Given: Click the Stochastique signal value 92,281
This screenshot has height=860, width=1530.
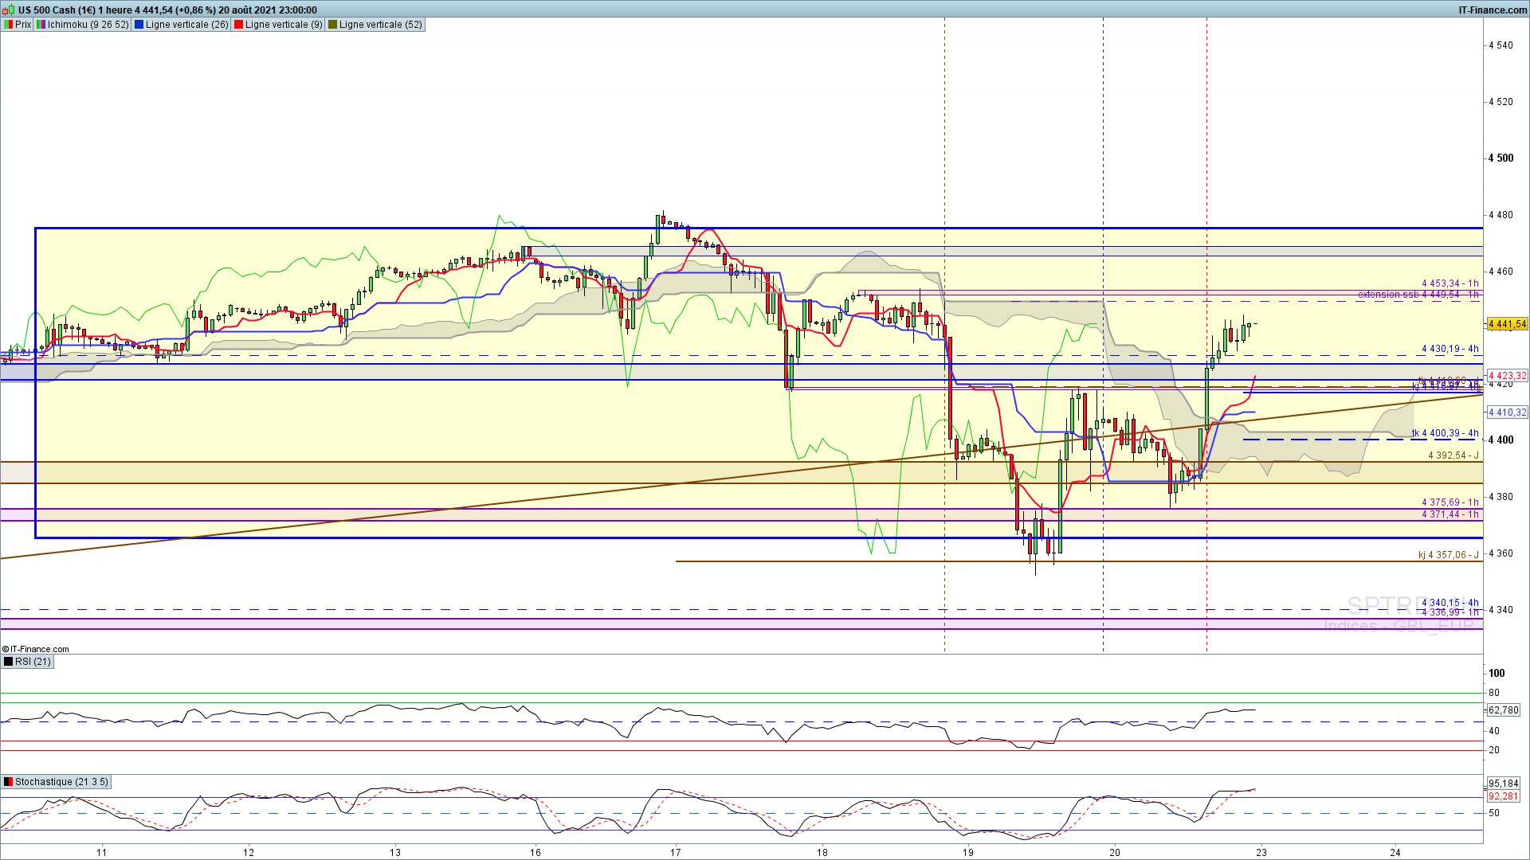Looking at the screenshot, I should click(x=1504, y=796).
